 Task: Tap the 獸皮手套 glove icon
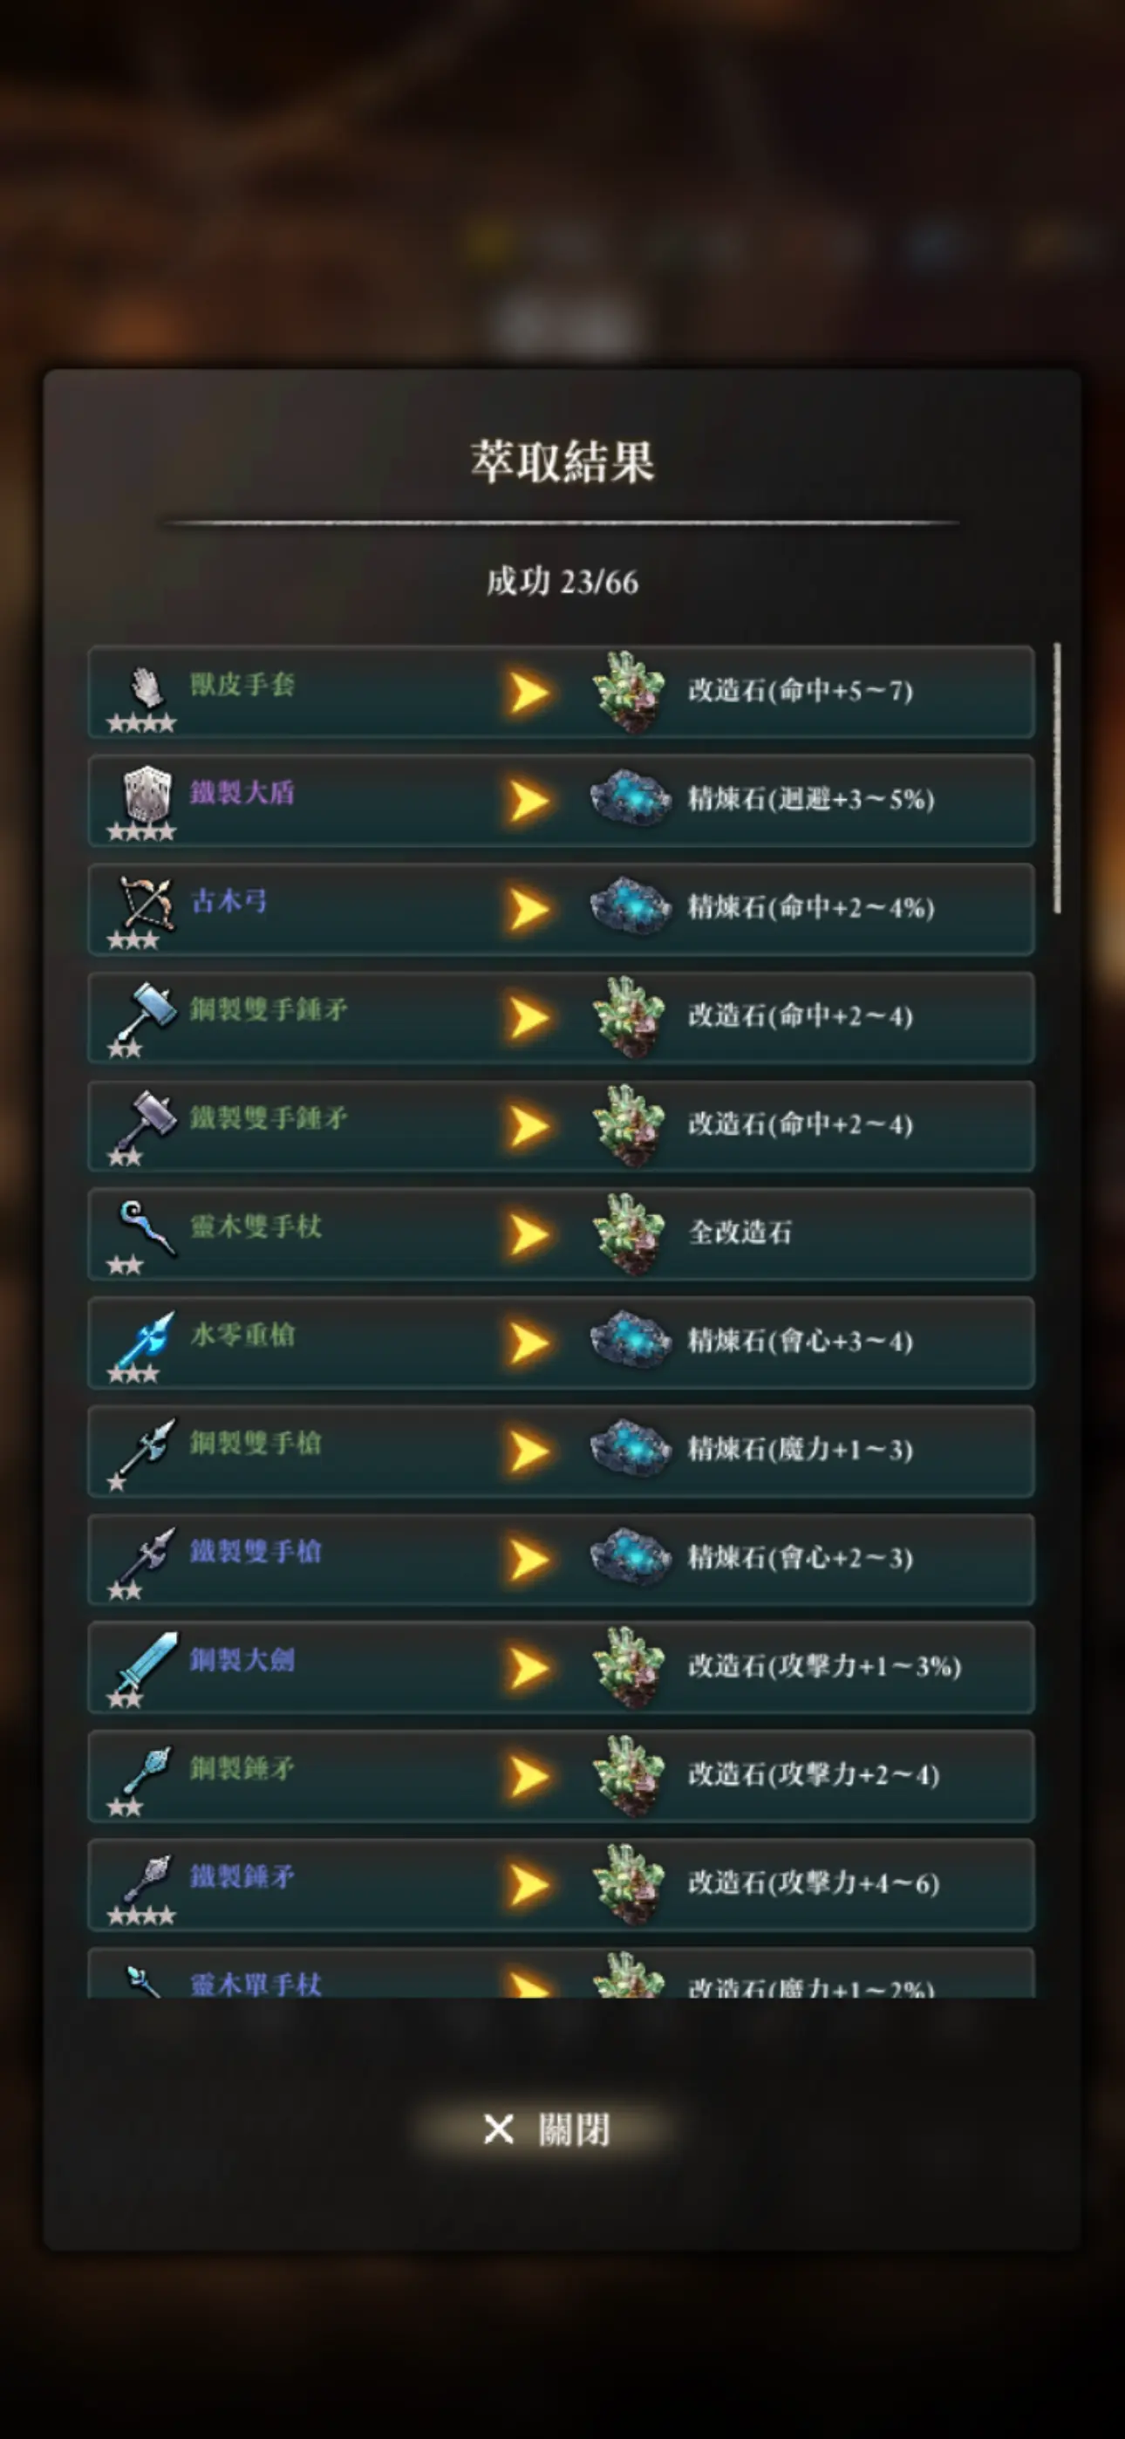tap(144, 688)
